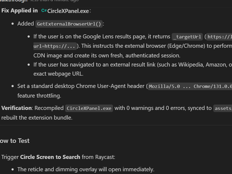Click the How to Test heading
This screenshot has height=174, width=232.
pyautogui.click(x=15, y=141)
